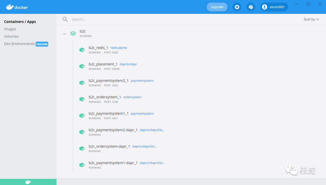Click PORT: 3500 text
326x185 pixels.
pyautogui.click(x=111, y=102)
